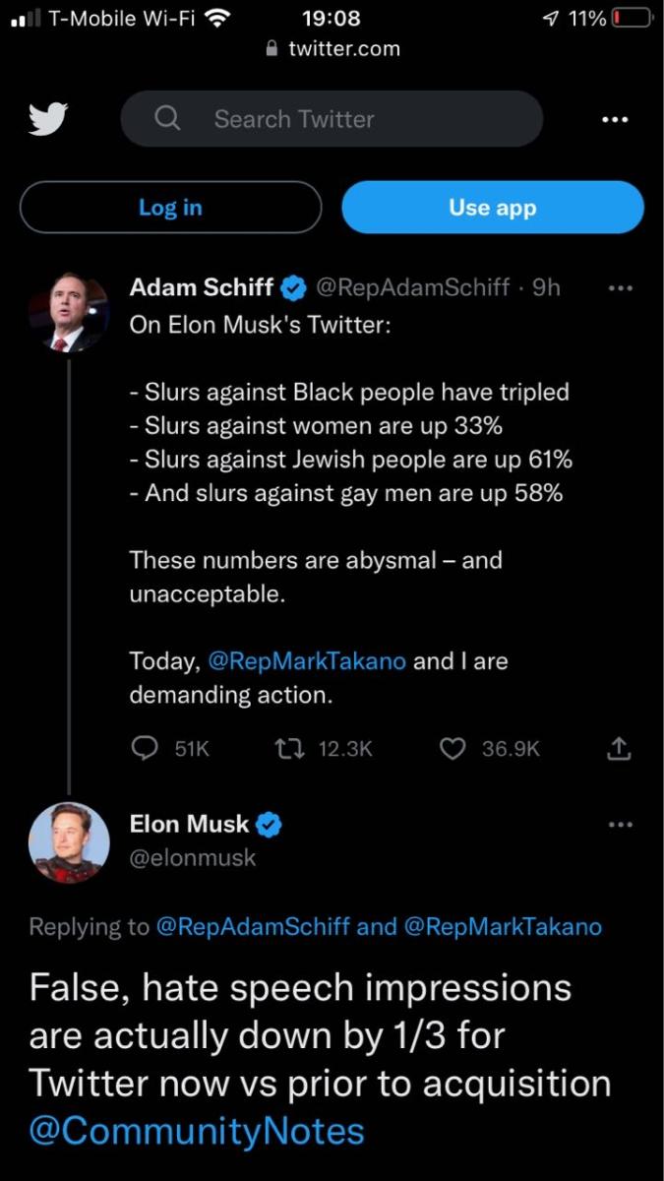664x1181 pixels.
Task: Tap the share icon on Schiff's tweet
Action: pos(618,749)
